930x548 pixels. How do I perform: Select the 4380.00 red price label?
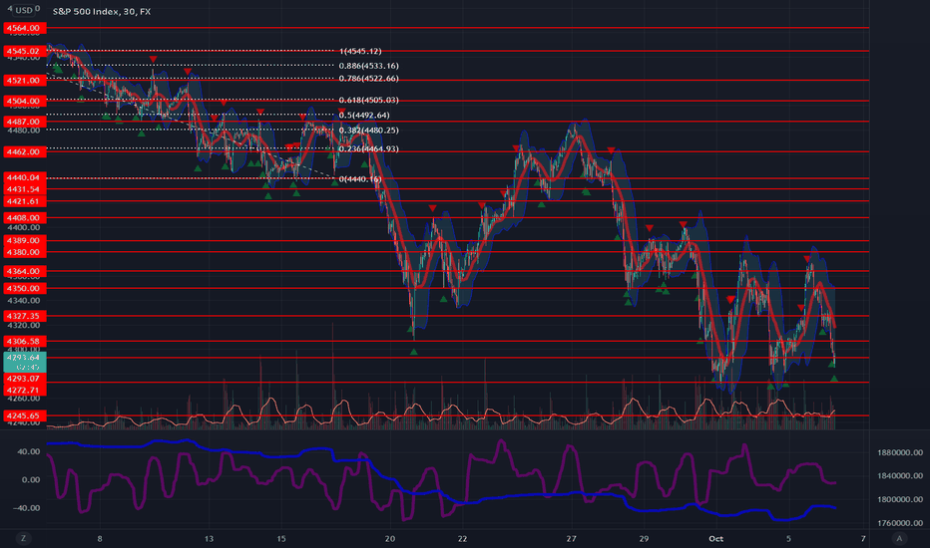[x=24, y=252]
